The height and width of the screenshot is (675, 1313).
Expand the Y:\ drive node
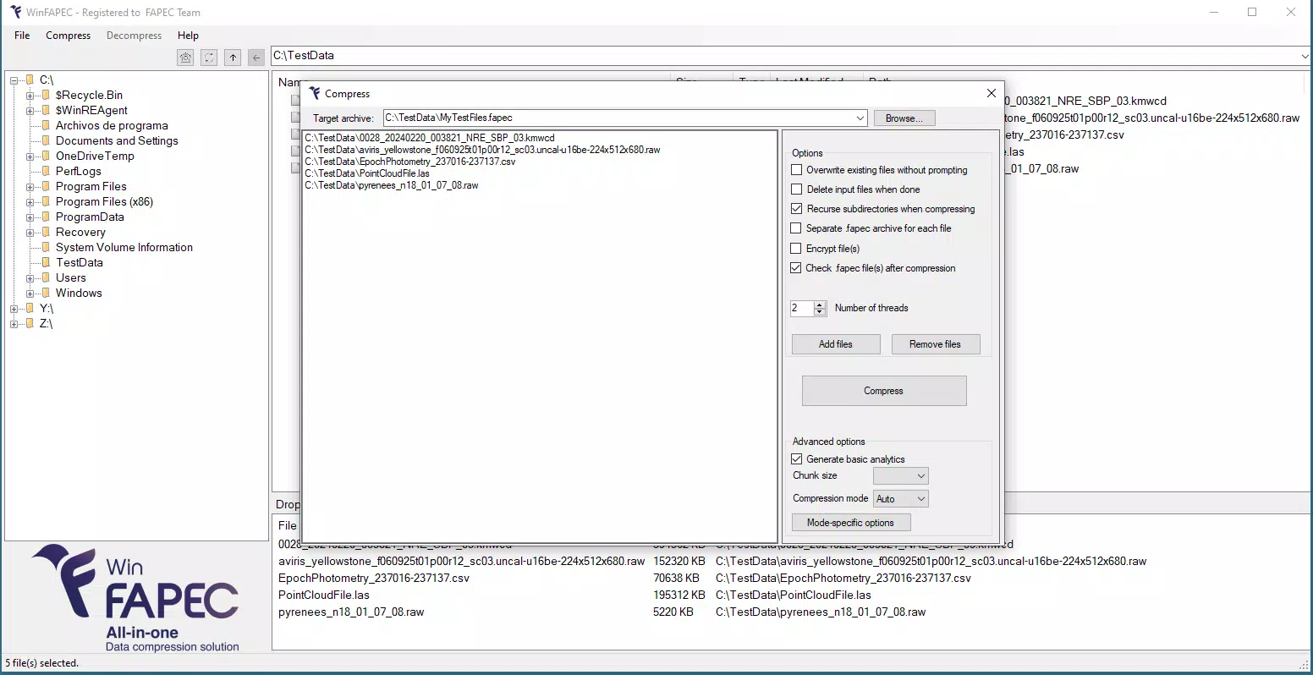pyautogui.click(x=14, y=309)
